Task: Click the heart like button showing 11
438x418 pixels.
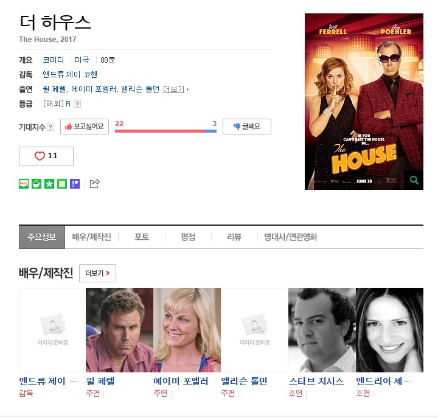Action: tap(46, 156)
